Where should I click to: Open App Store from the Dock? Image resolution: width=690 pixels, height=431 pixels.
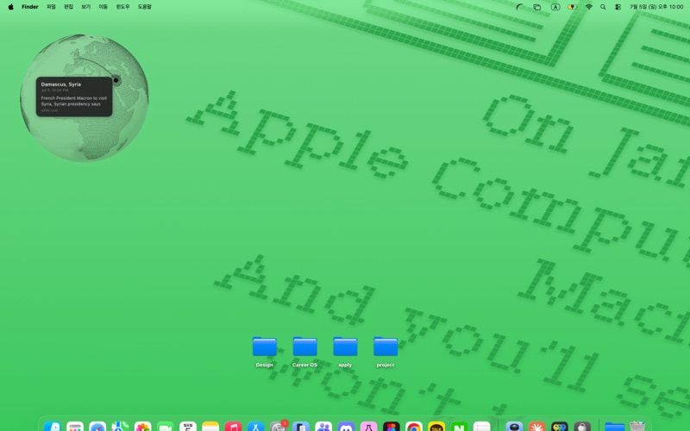255,428
